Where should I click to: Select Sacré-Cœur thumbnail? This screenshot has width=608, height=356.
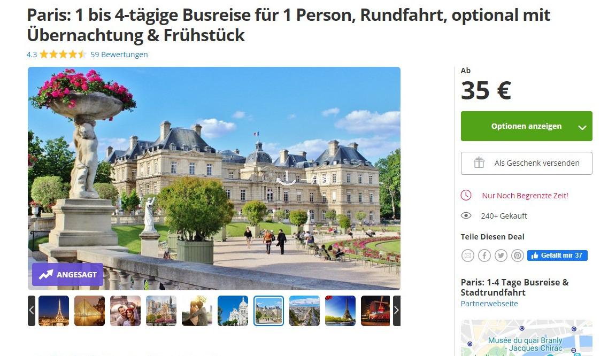[x=233, y=311]
